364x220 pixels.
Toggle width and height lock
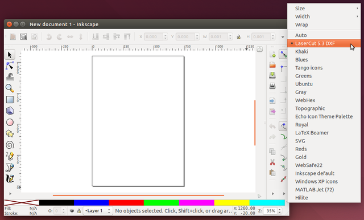coord(238,36)
